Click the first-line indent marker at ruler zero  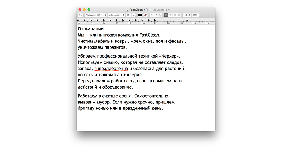78,19
